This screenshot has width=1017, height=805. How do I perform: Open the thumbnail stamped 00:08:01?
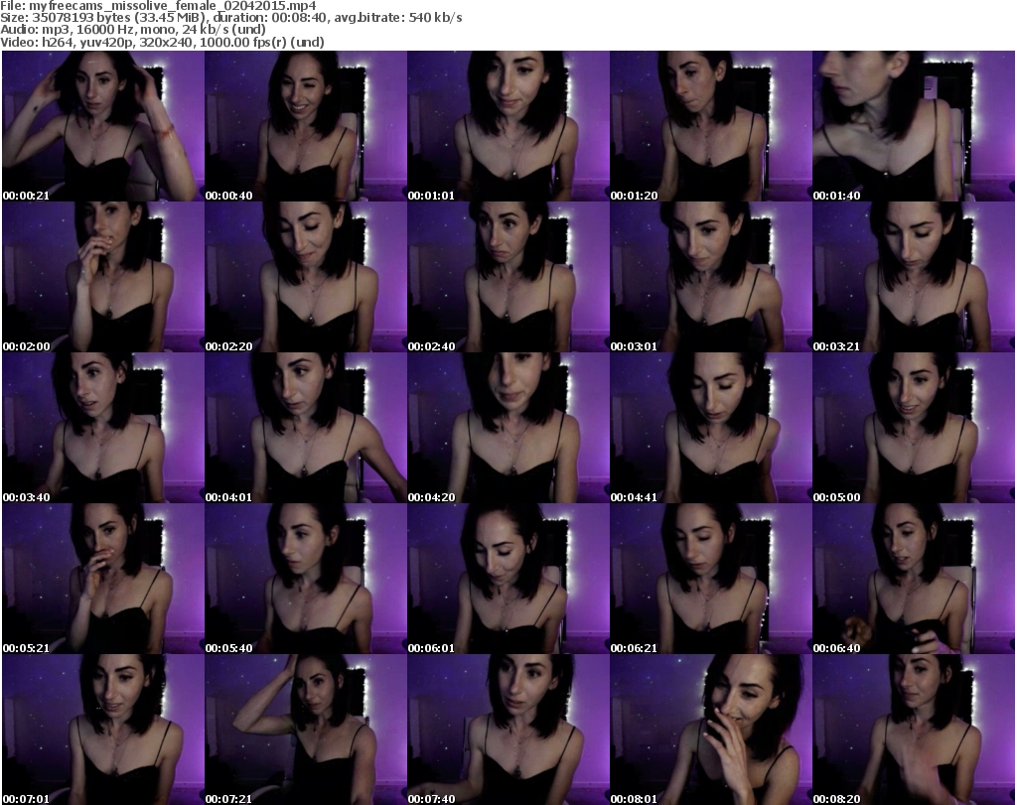(711, 730)
